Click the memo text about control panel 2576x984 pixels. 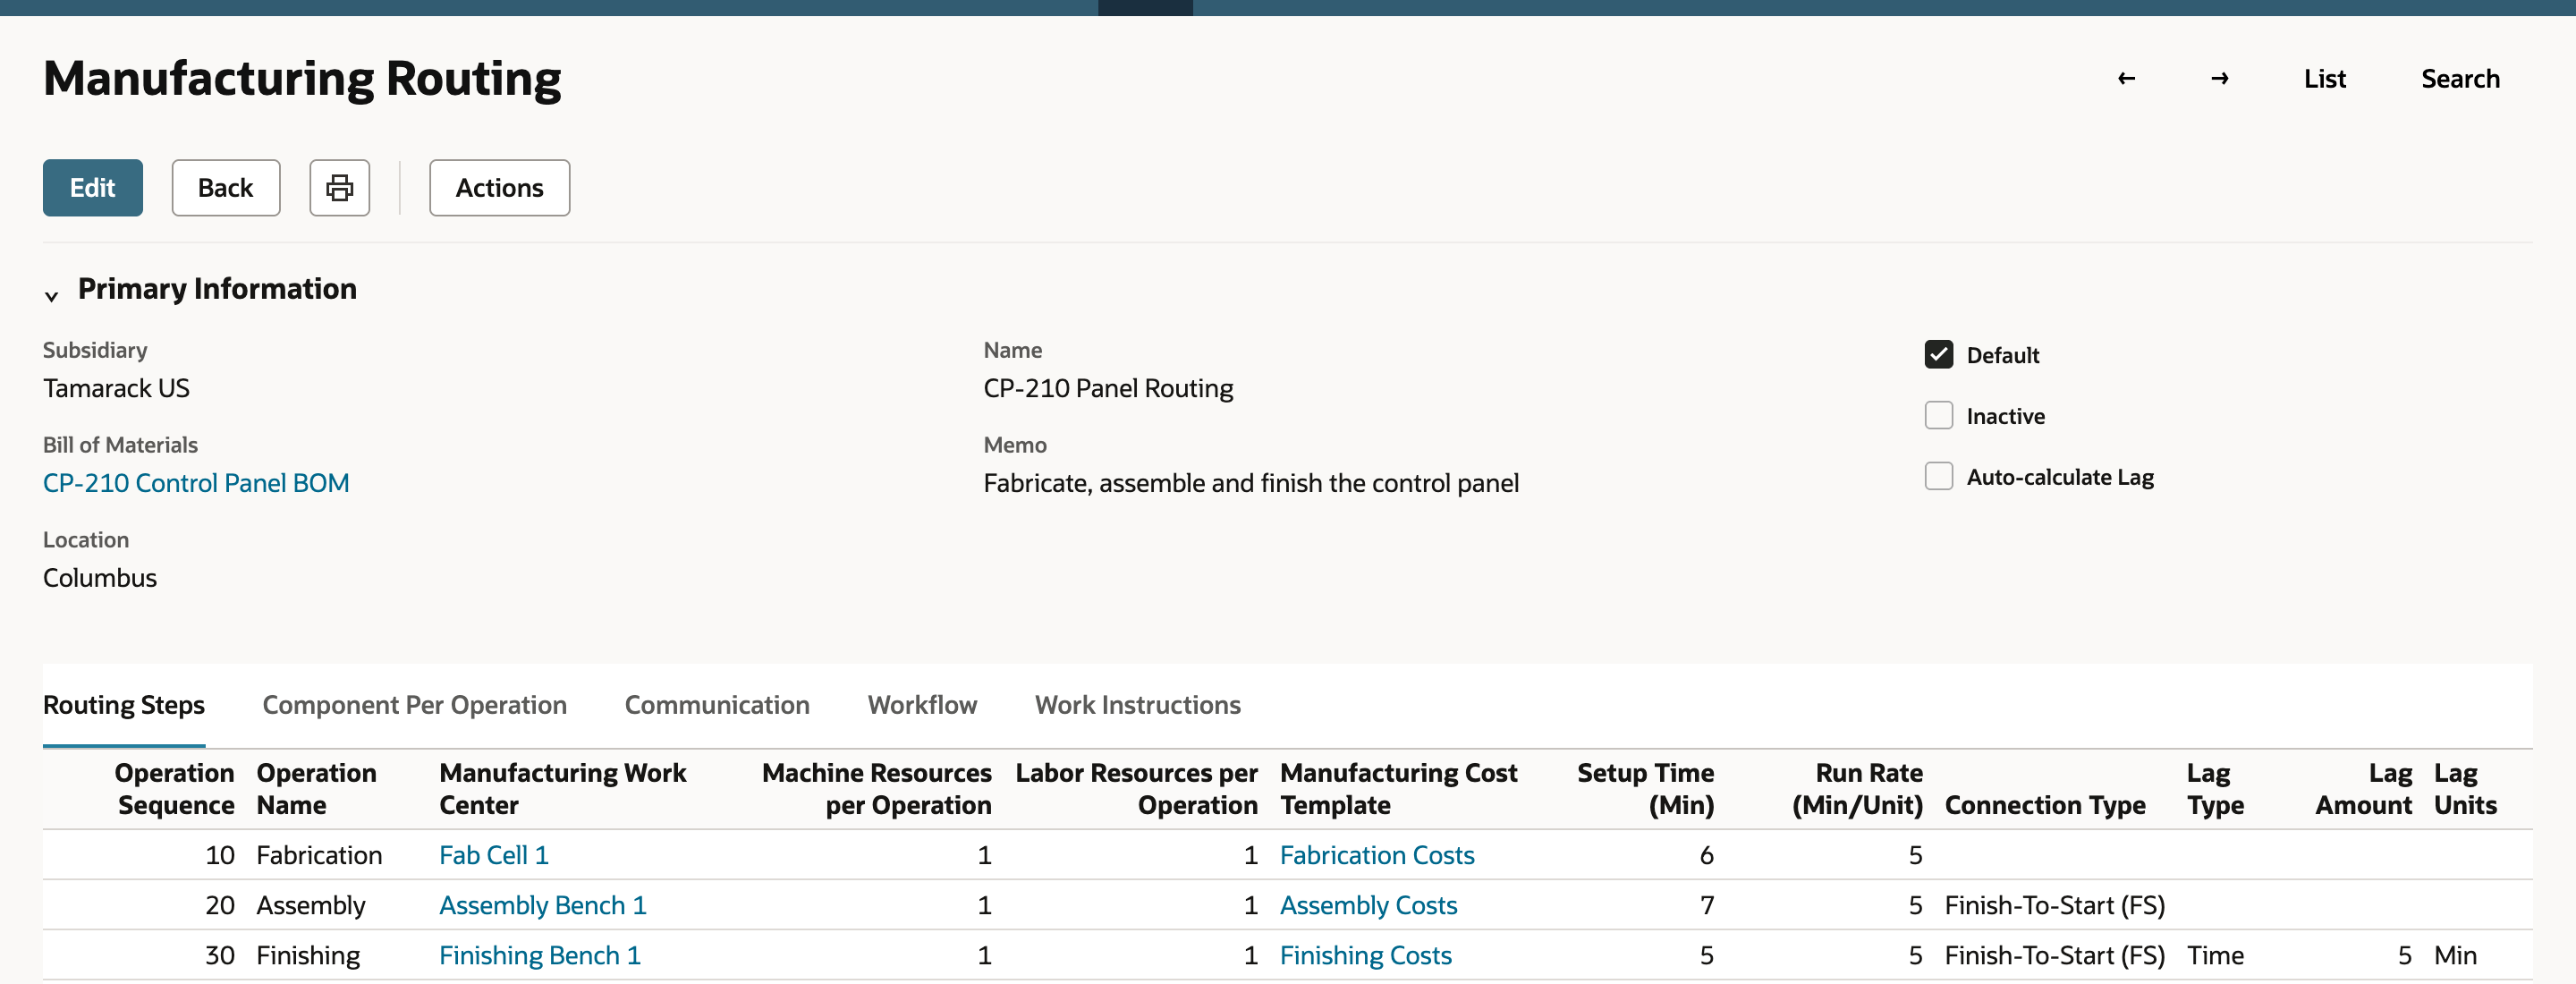pyautogui.click(x=1251, y=483)
